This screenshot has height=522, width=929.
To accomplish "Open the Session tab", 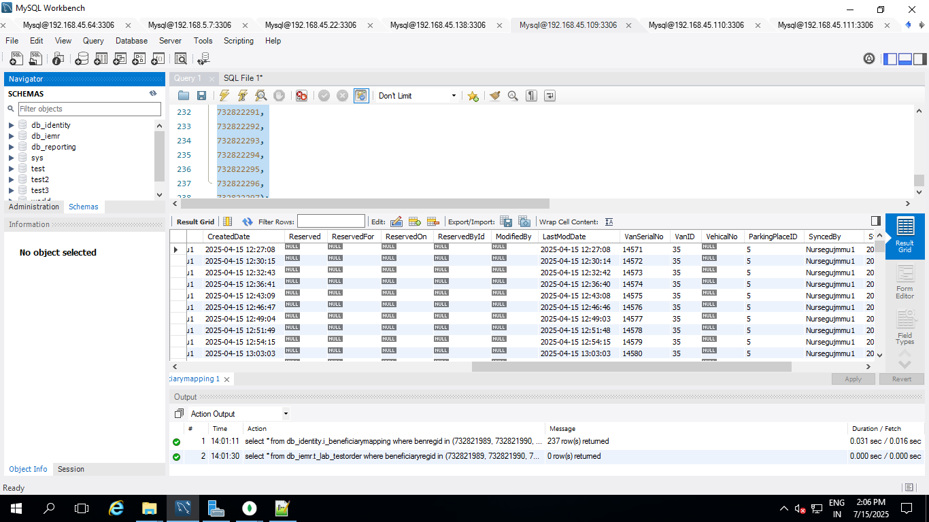I will click(71, 469).
